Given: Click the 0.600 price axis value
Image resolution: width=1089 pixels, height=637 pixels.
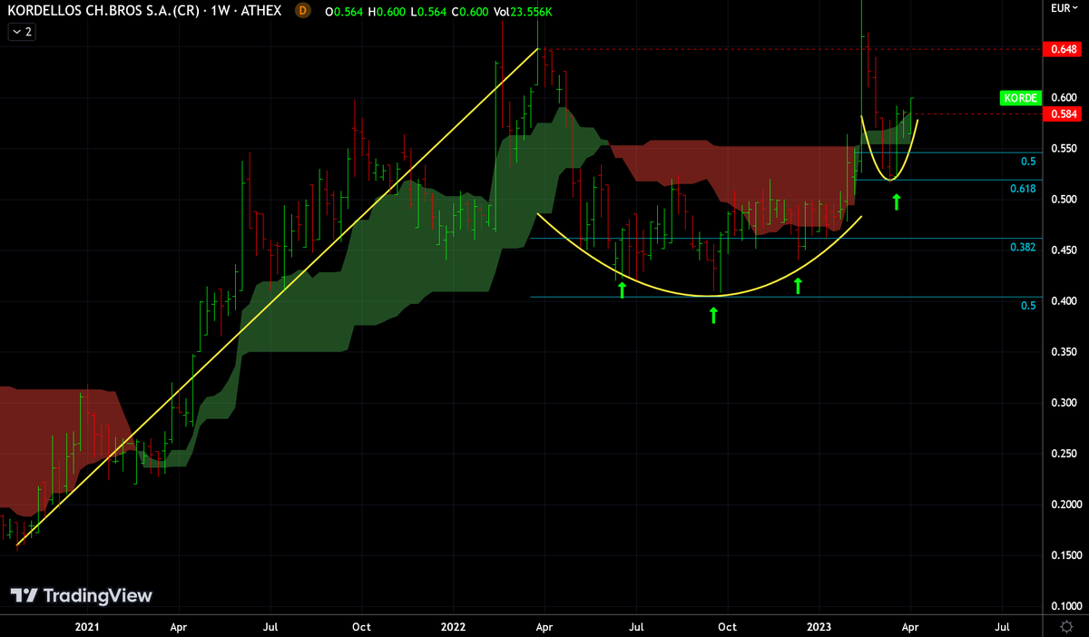Looking at the screenshot, I should tap(1064, 98).
